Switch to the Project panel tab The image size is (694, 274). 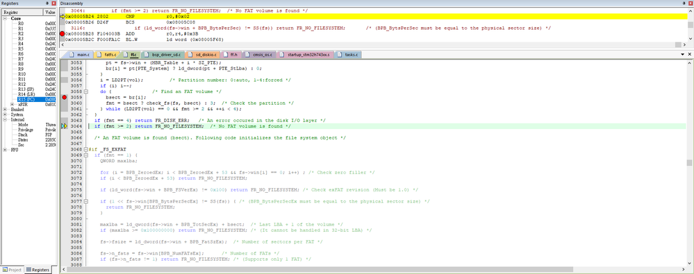pyautogui.click(x=12, y=270)
